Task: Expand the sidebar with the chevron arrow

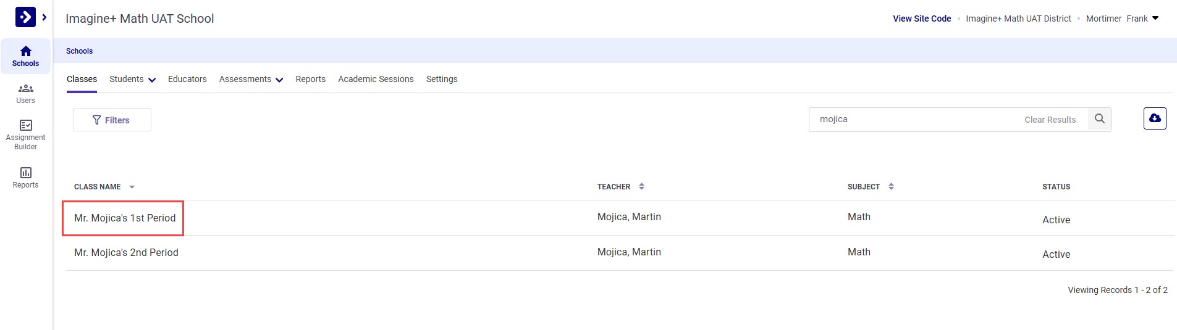Action: [44, 17]
